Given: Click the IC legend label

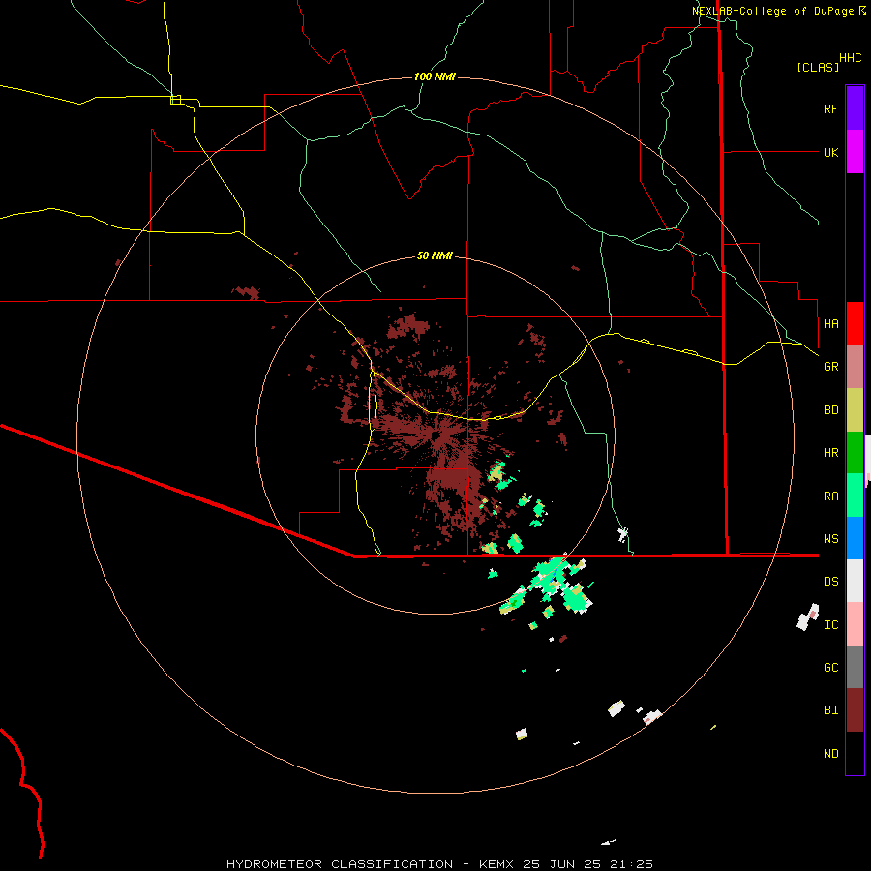Looking at the screenshot, I should tap(830, 625).
